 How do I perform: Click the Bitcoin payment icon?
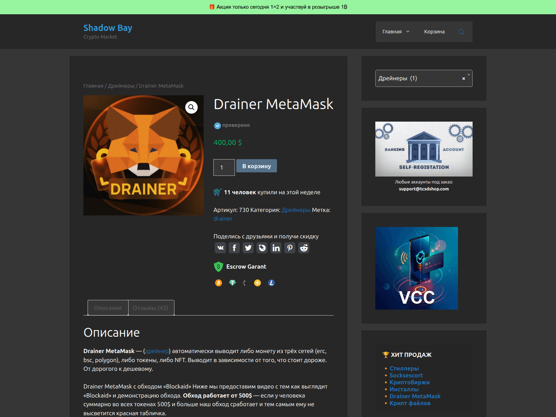coord(219,283)
